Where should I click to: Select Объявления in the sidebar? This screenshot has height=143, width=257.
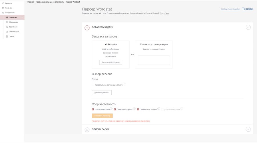click(x=13, y=22)
